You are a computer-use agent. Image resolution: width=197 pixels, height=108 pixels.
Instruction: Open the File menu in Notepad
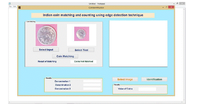(x=10, y=6)
